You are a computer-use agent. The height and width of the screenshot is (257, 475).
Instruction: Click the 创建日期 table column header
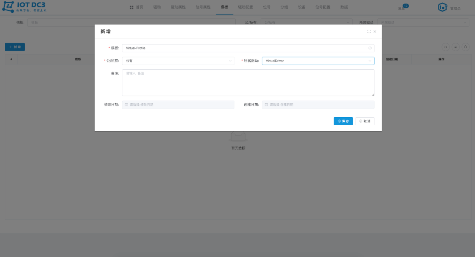click(x=392, y=59)
